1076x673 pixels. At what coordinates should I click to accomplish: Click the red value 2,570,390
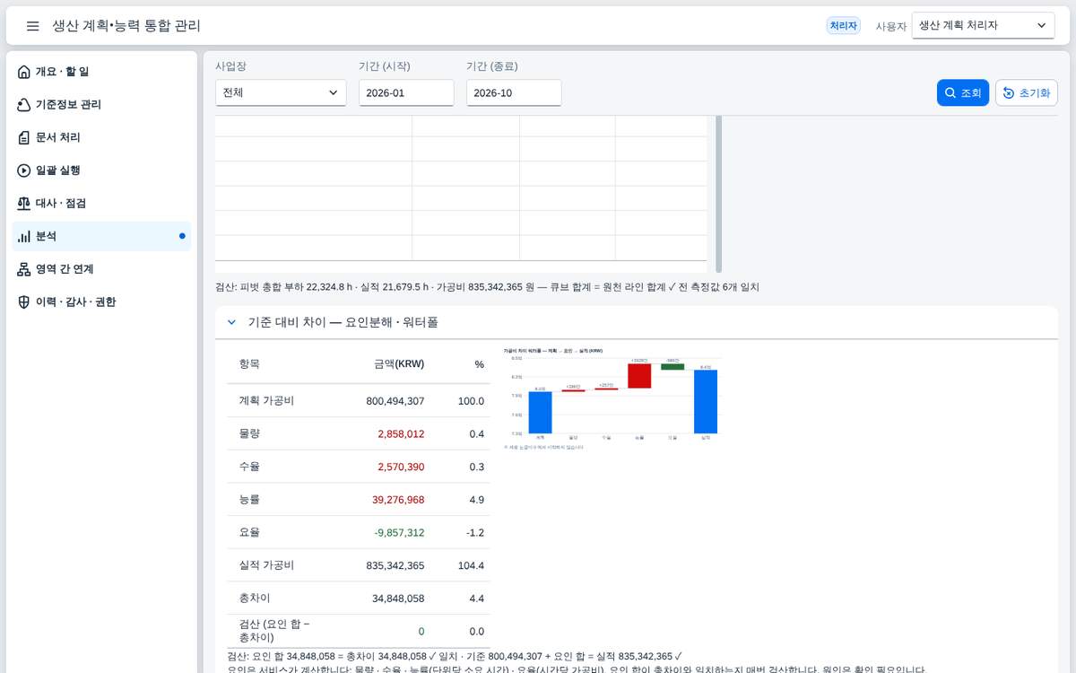401,467
